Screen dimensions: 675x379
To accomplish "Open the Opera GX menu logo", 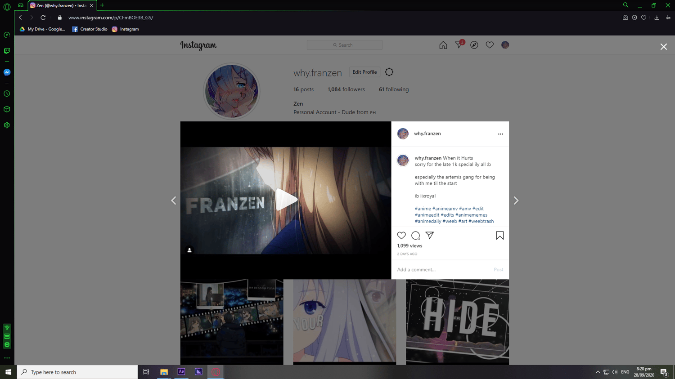I will click(7, 7).
